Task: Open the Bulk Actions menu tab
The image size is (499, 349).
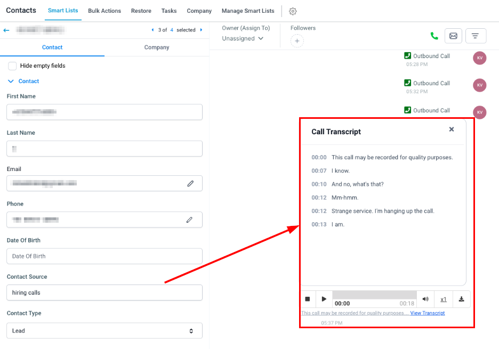Action: tap(104, 11)
